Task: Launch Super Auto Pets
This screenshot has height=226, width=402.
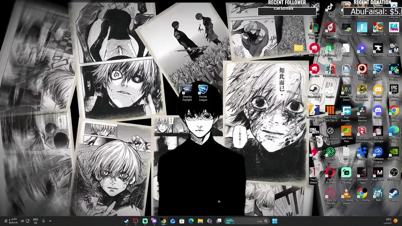Action: tap(346, 134)
